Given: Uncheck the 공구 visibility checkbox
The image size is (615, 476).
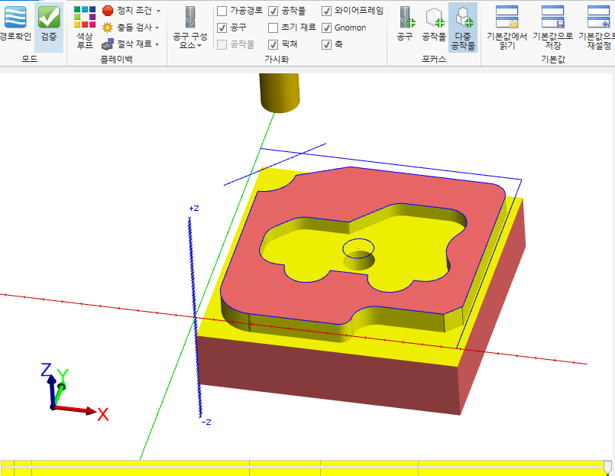Looking at the screenshot, I should click(x=222, y=28).
